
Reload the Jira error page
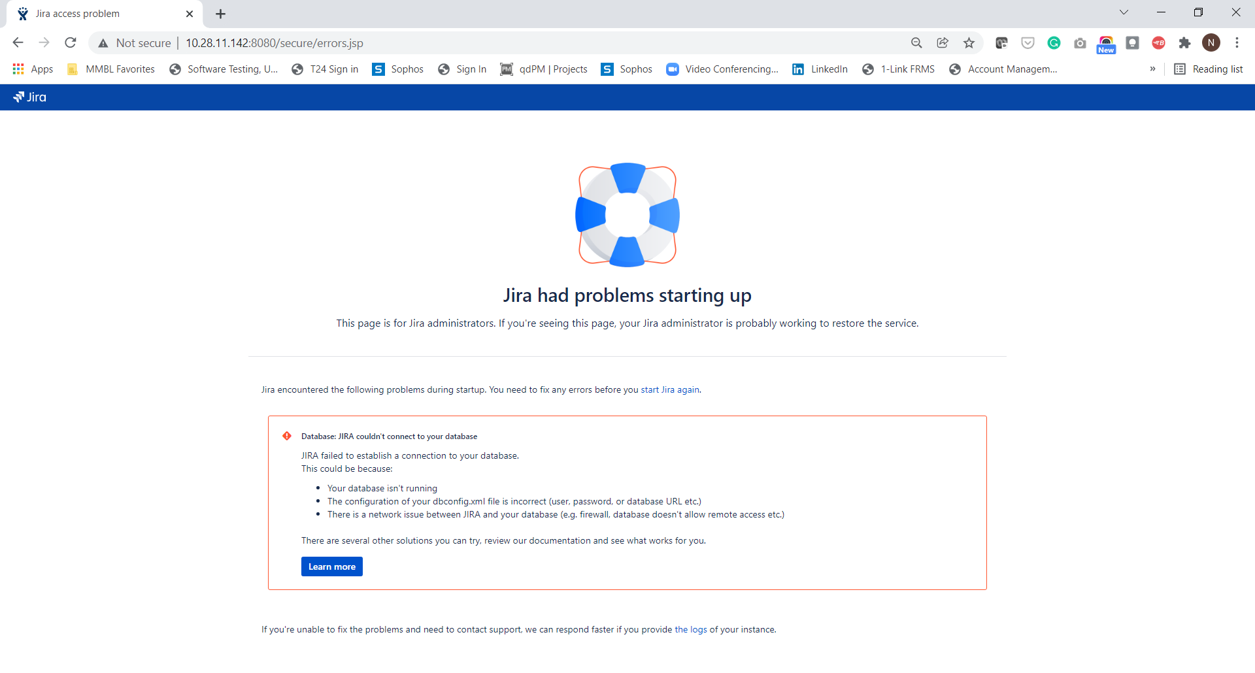(71, 42)
